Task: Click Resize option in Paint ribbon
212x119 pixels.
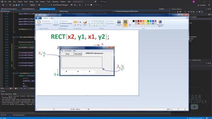Action: pyautogui.click(x=66, y=23)
